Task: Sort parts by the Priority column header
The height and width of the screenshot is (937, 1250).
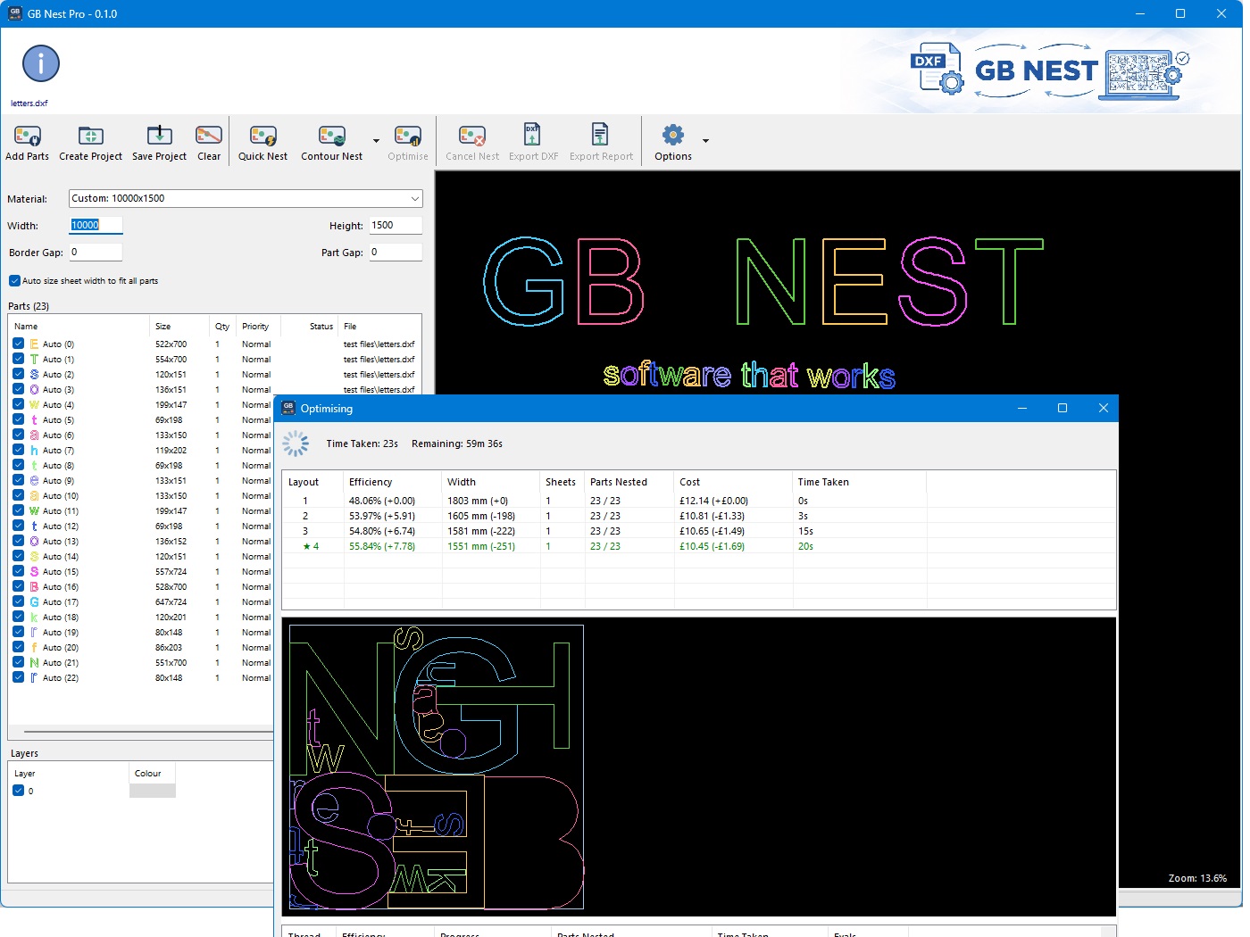Action: (x=258, y=327)
